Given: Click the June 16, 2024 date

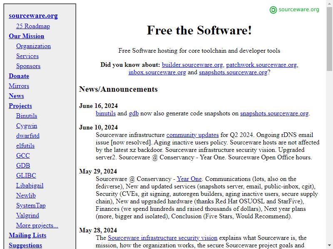Looking at the screenshot, I should click(98, 106).
